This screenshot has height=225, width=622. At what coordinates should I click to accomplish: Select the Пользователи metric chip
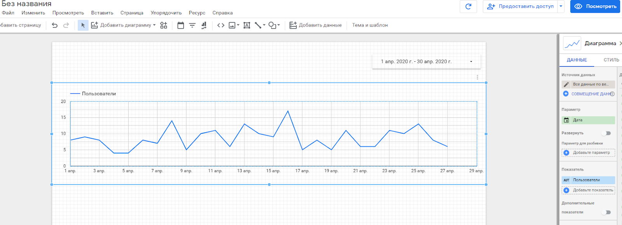(x=588, y=180)
